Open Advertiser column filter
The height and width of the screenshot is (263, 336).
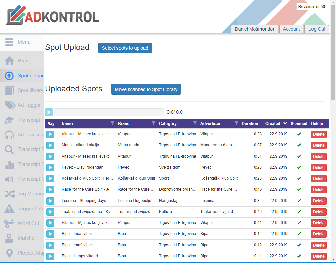(236, 123)
